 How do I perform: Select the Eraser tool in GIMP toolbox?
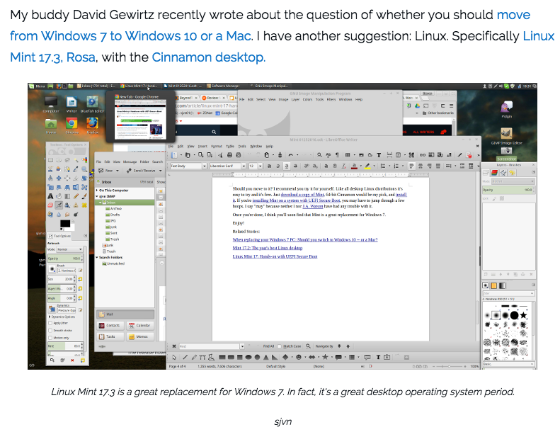(x=50, y=205)
